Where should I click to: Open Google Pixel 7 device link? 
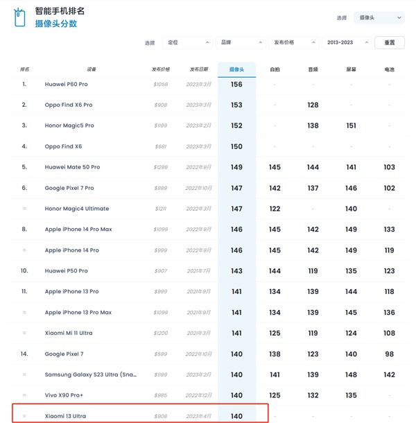point(64,354)
